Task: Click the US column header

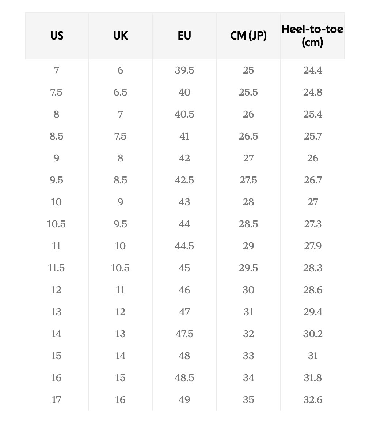Action: click(x=57, y=36)
